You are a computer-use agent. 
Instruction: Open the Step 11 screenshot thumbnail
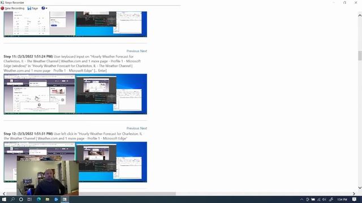(75, 94)
